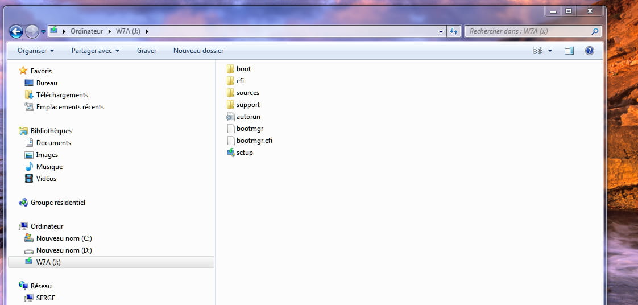
Task: Open Help with the question mark icon
Action: (x=590, y=51)
